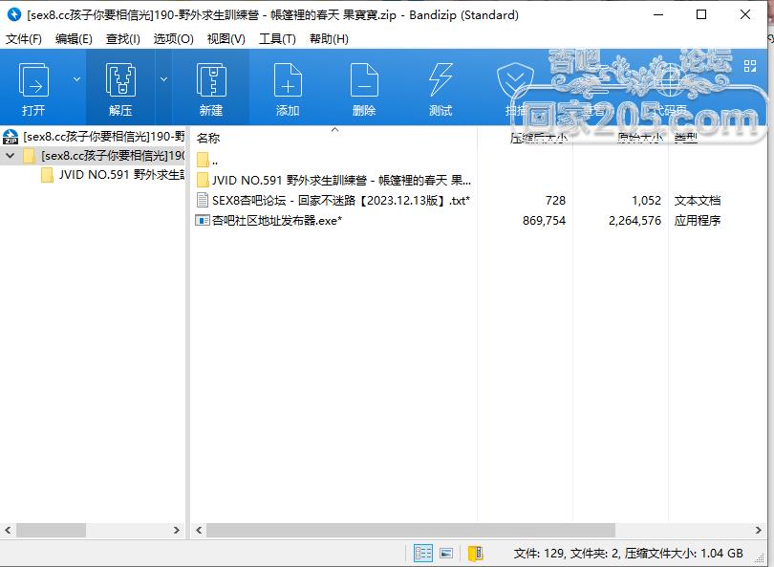Click the file list scrollbar right arrow
This screenshot has height=567, width=774.
pyautogui.click(x=758, y=530)
